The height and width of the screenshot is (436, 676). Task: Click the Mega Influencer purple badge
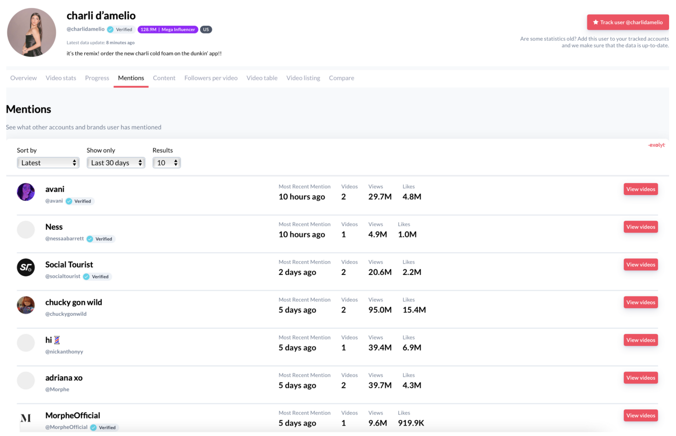pyautogui.click(x=168, y=29)
